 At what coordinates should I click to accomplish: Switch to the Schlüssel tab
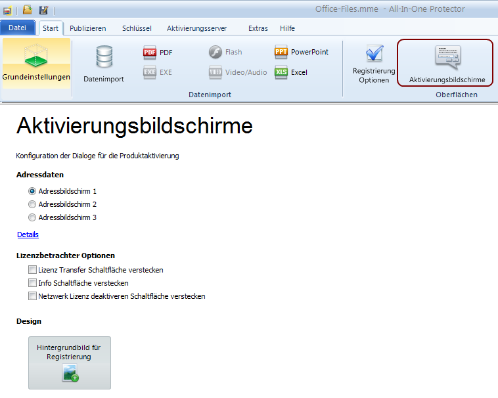[x=137, y=28]
